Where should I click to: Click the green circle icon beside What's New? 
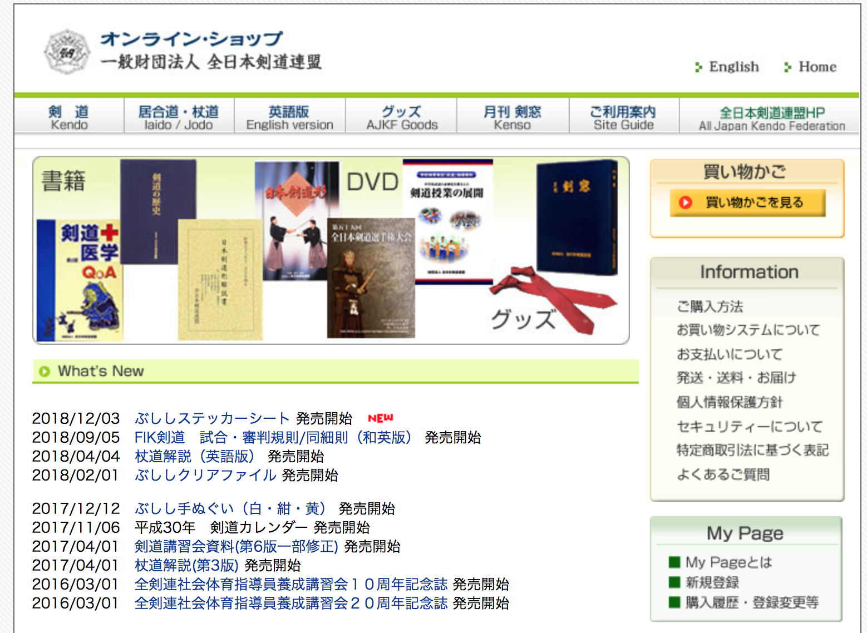(x=45, y=372)
